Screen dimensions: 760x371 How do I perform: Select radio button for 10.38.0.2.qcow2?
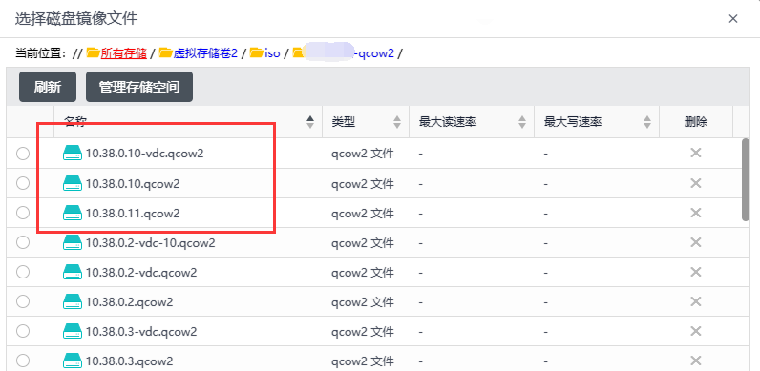tap(23, 301)
